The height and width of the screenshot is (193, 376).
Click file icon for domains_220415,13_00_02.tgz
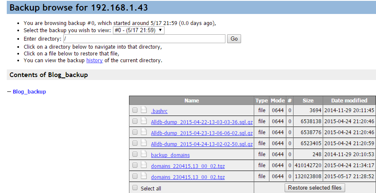144,165
